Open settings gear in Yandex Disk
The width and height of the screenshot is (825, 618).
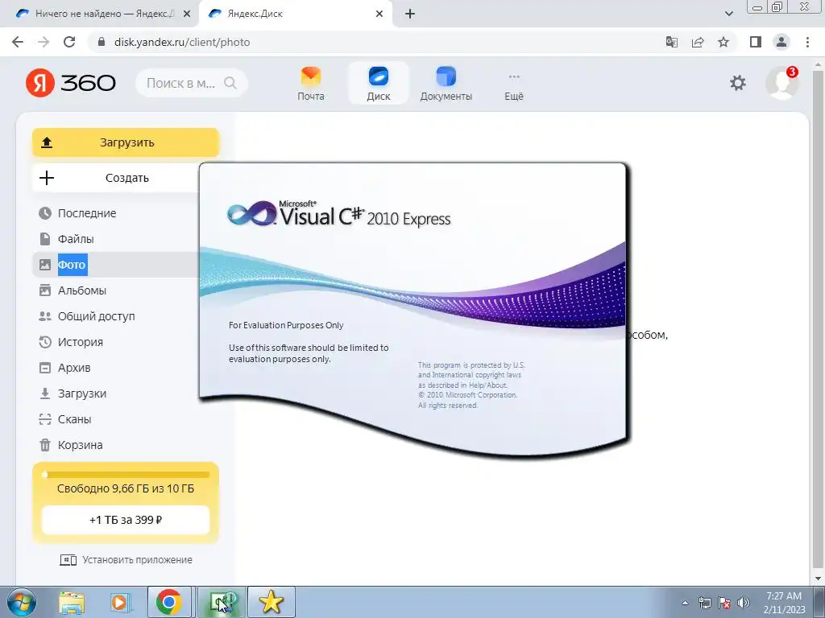click(738, 83)
